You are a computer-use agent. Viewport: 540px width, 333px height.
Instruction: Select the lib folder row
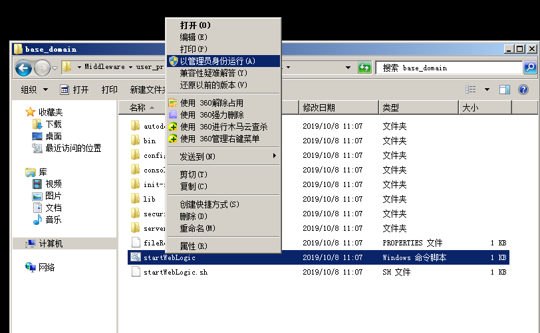(318, 199)
